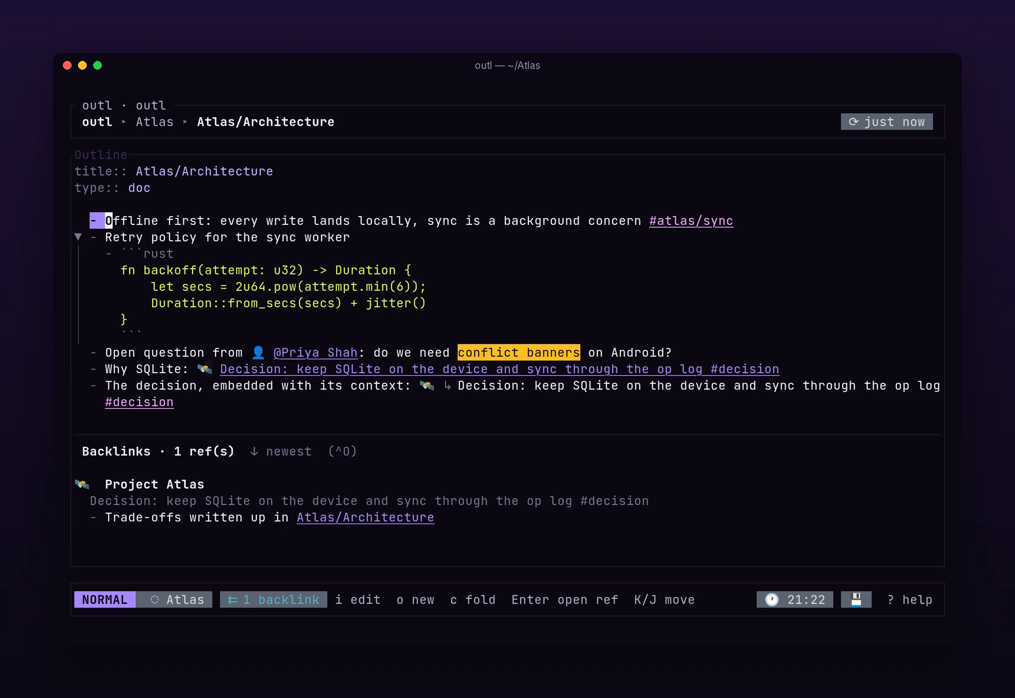
Task: Click satellite icon after Why SQLite:
Action: (204, 369)
